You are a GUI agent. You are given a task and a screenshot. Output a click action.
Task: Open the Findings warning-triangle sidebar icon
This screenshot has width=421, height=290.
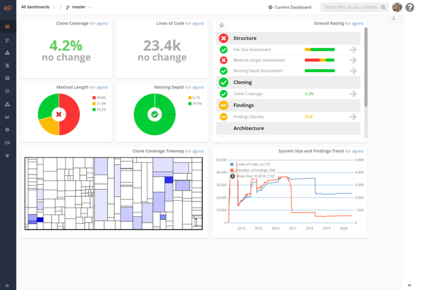[x=7, y=52]
